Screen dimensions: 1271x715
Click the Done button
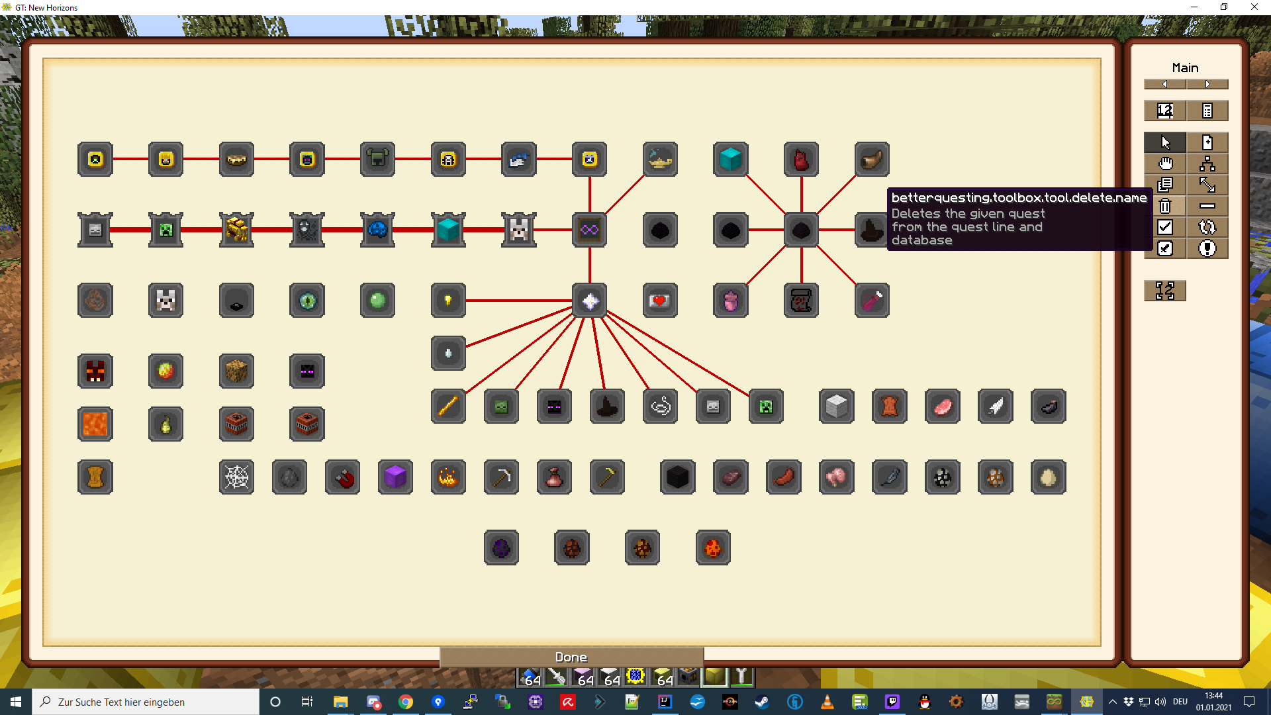click(571, 657)
